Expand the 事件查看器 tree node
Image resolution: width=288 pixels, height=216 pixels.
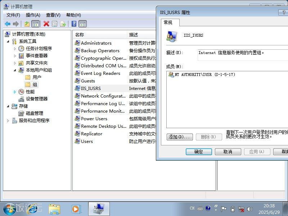(x=15, y=56)
